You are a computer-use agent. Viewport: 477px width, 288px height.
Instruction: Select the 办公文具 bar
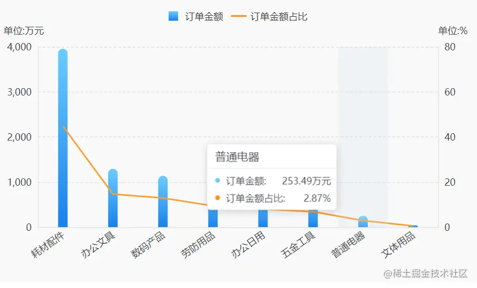[x=113, y=198]
